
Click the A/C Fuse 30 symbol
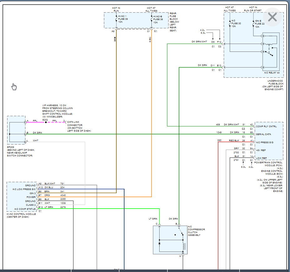230,23
